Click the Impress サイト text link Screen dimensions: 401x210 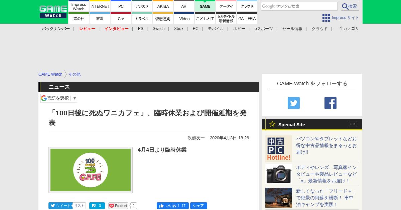point(346,18)
